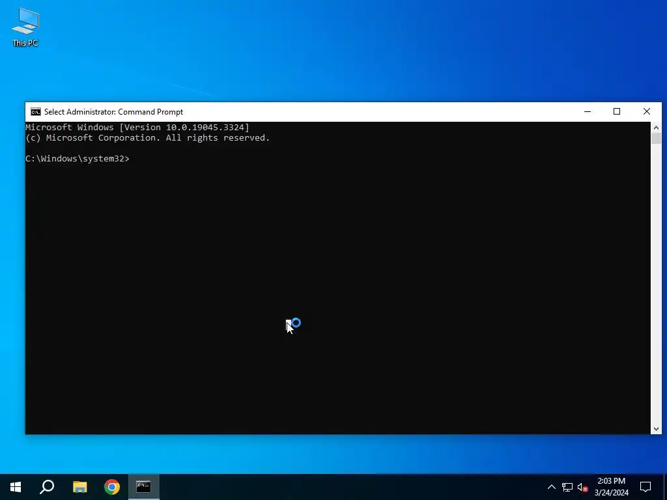
Task: Click the console scrollbar up arrow
Action: (656, 127)
